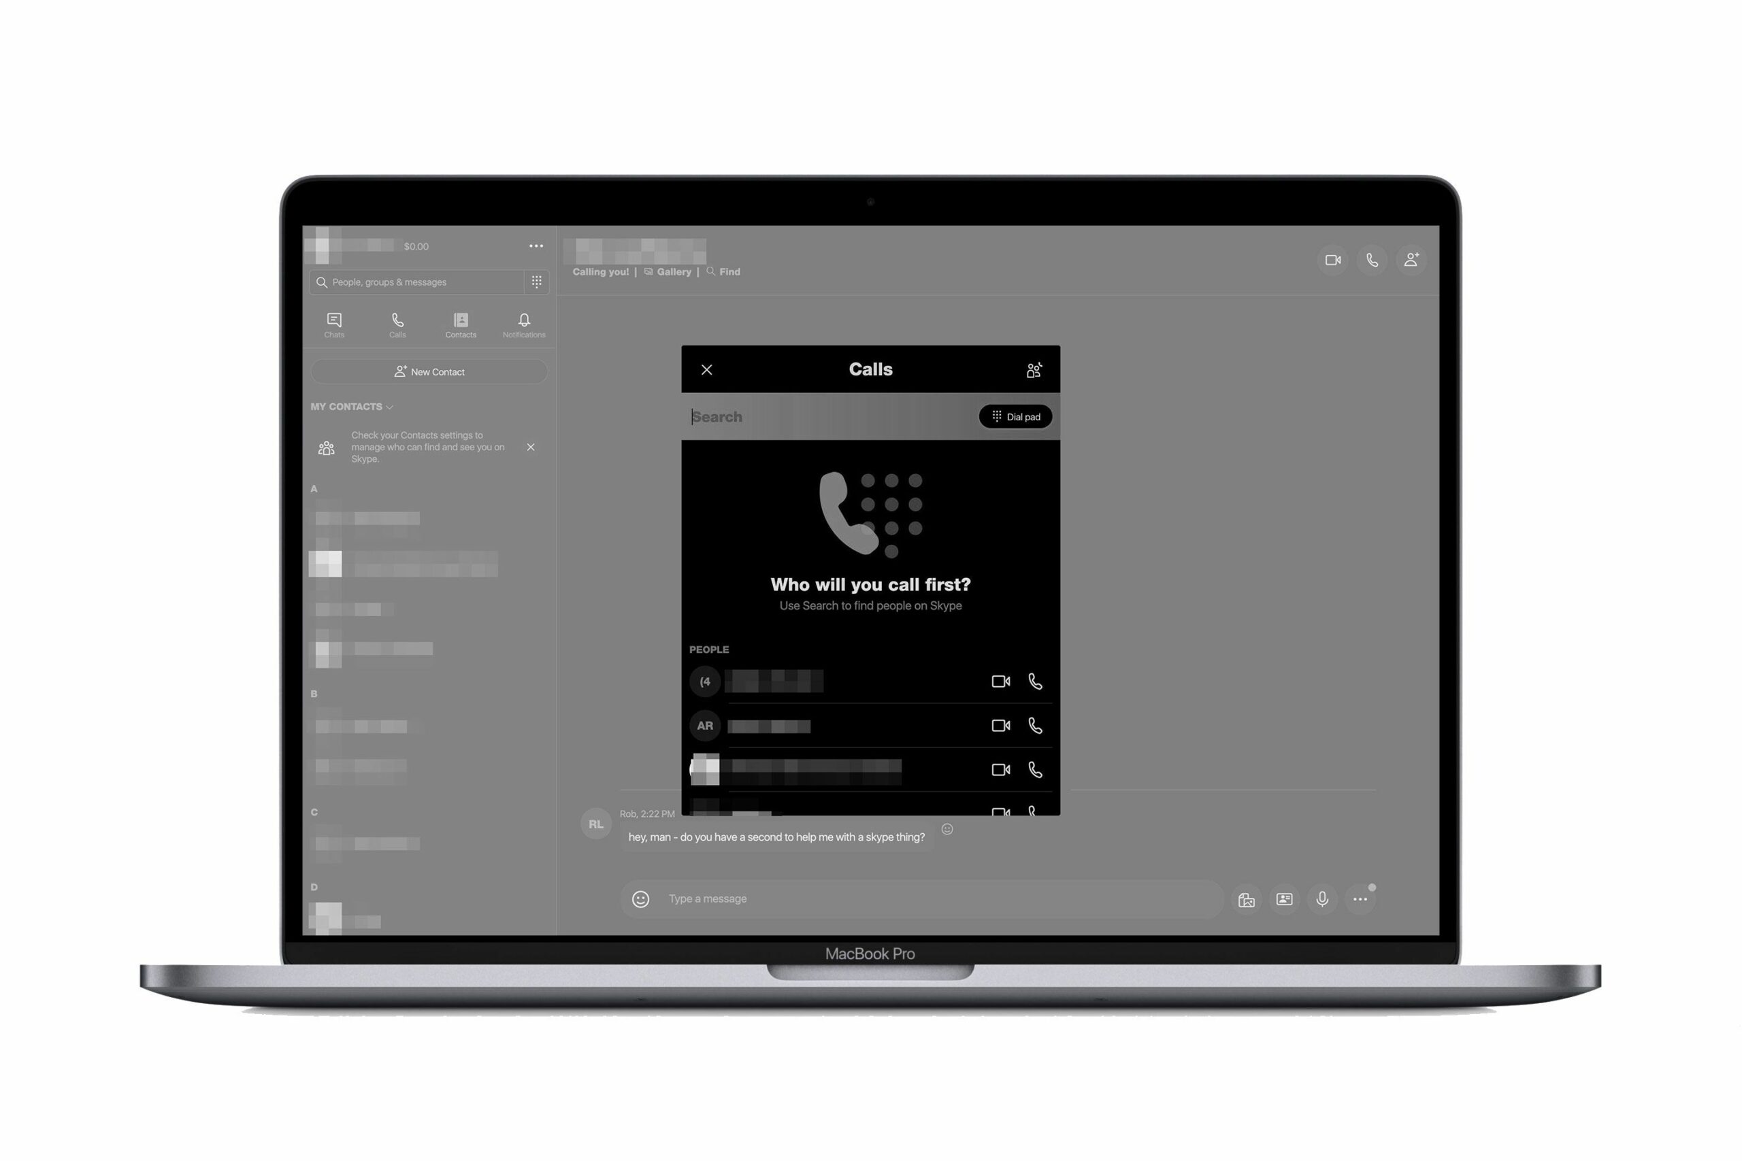The height and width of the screenshot is (1161, 1742).
Task: Toggle visibility of contacts settings notification
Action: click(531, 447)
